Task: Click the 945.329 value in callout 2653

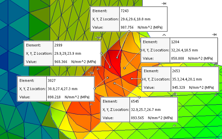Action: pos(179,88)
